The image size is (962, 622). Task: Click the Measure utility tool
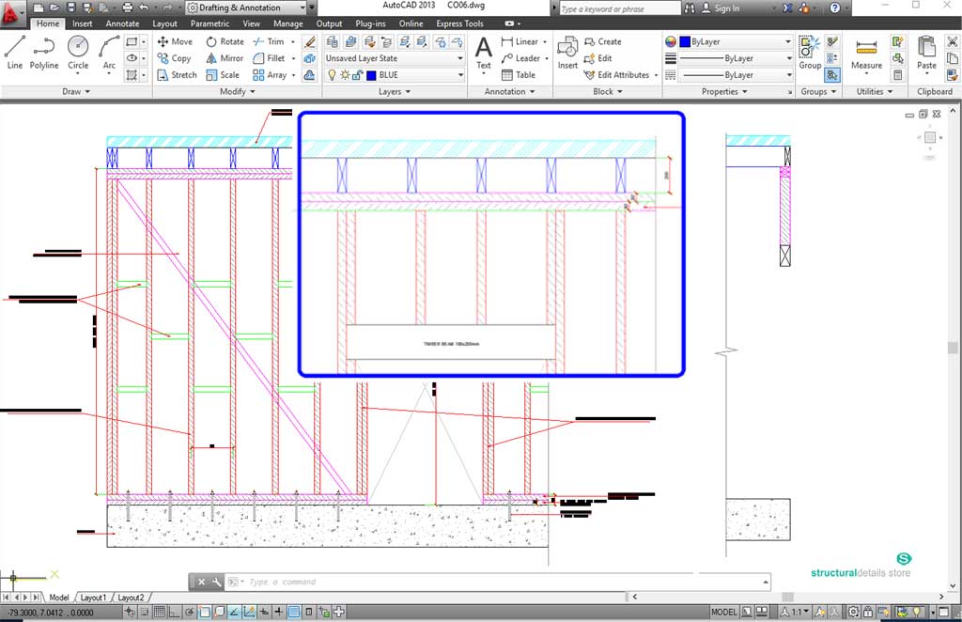pyautogui.click(x=866, y=52)
